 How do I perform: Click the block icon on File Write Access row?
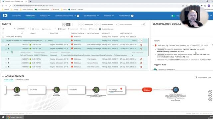pyautogui.click(x=141, y=67)
